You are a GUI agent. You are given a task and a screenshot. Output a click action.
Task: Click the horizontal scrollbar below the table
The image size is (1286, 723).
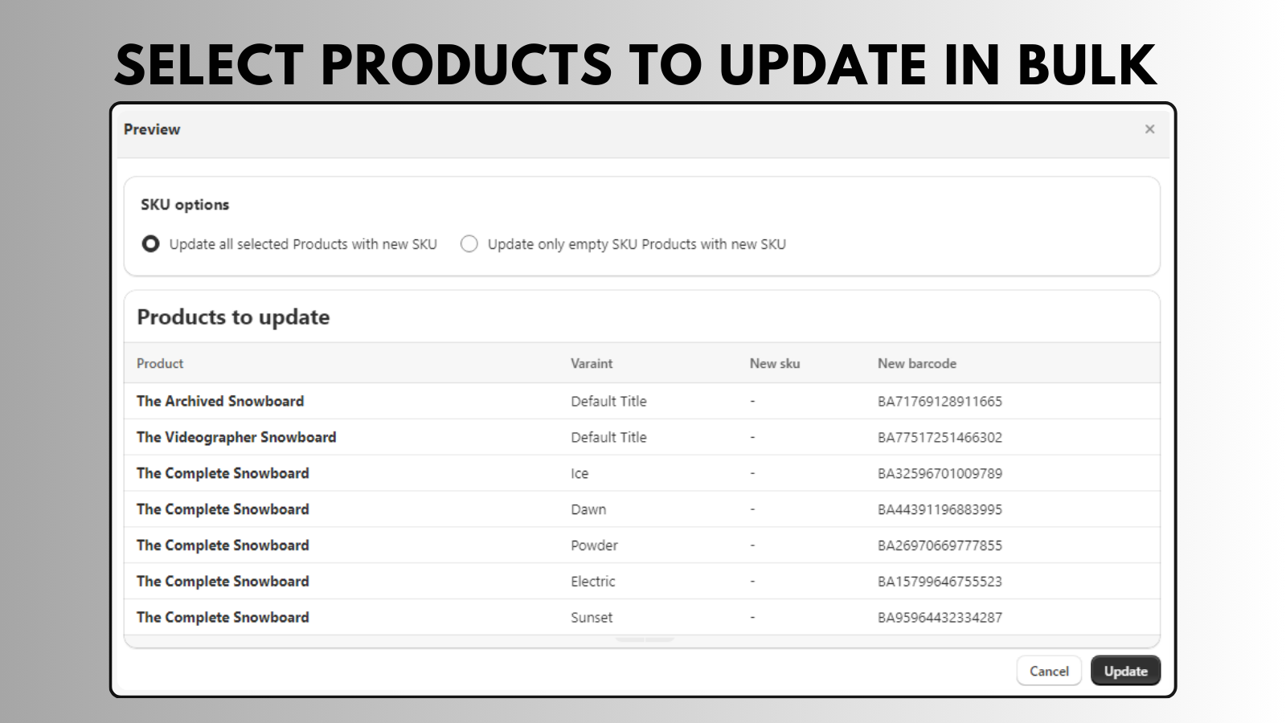644,639
